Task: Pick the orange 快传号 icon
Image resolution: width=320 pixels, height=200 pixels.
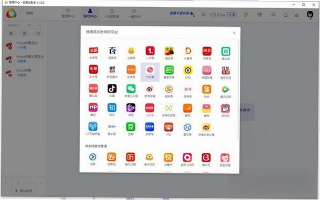Action: point(131,69)
